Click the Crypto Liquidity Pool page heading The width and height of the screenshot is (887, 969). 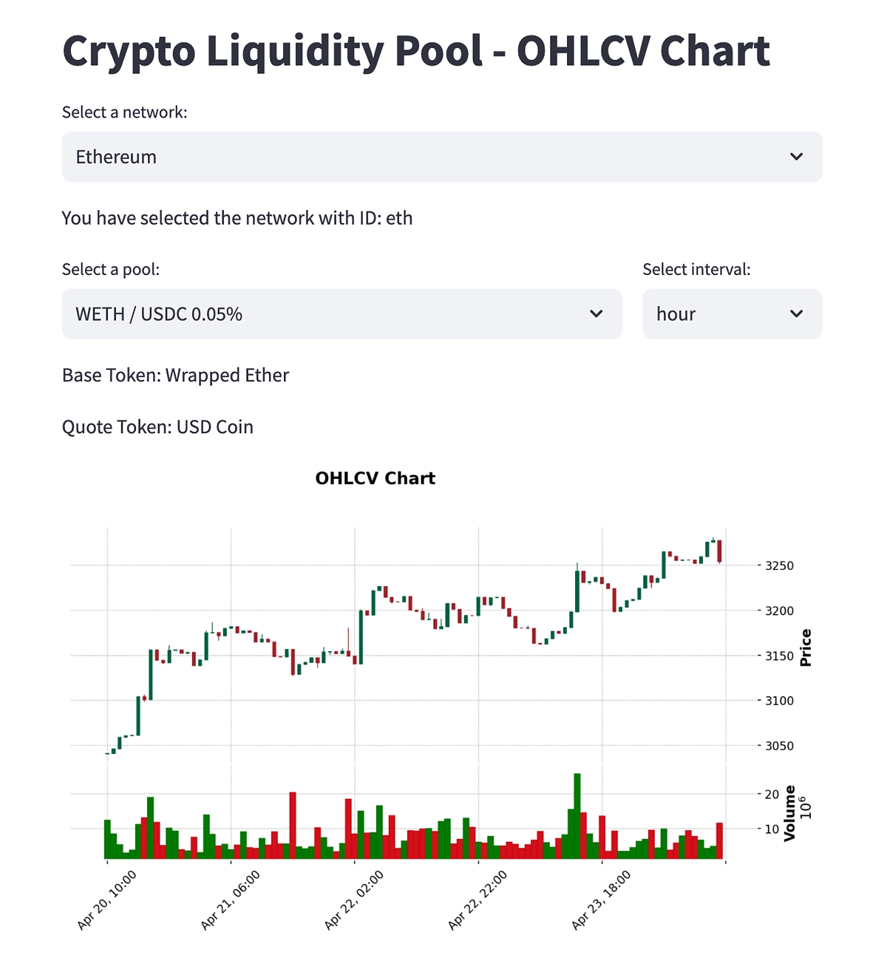pos(415,52)
